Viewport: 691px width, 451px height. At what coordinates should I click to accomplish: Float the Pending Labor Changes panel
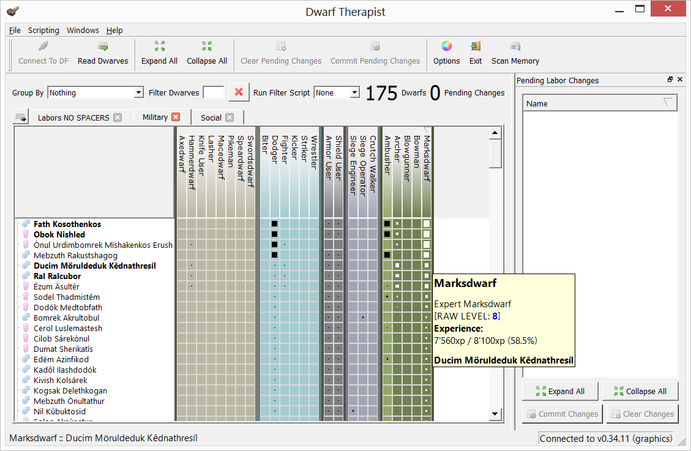tap(670, 80)
